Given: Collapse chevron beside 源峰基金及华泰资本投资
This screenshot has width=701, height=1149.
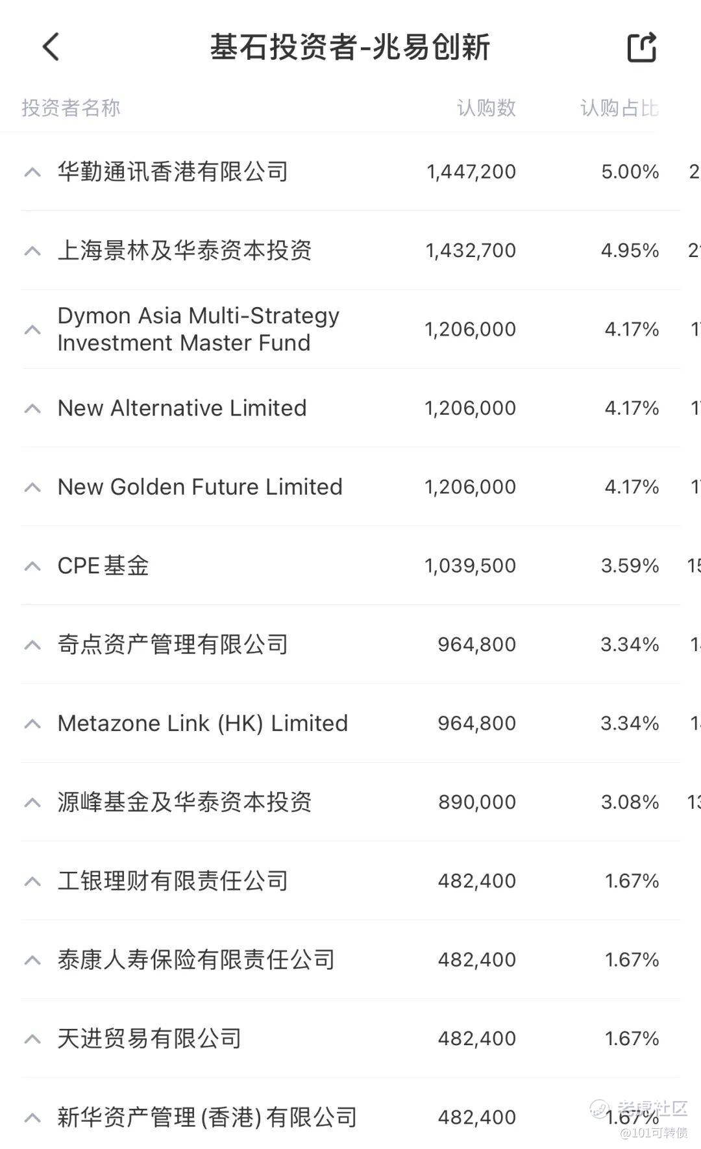Looking at the screenshot, I should 32,802.
